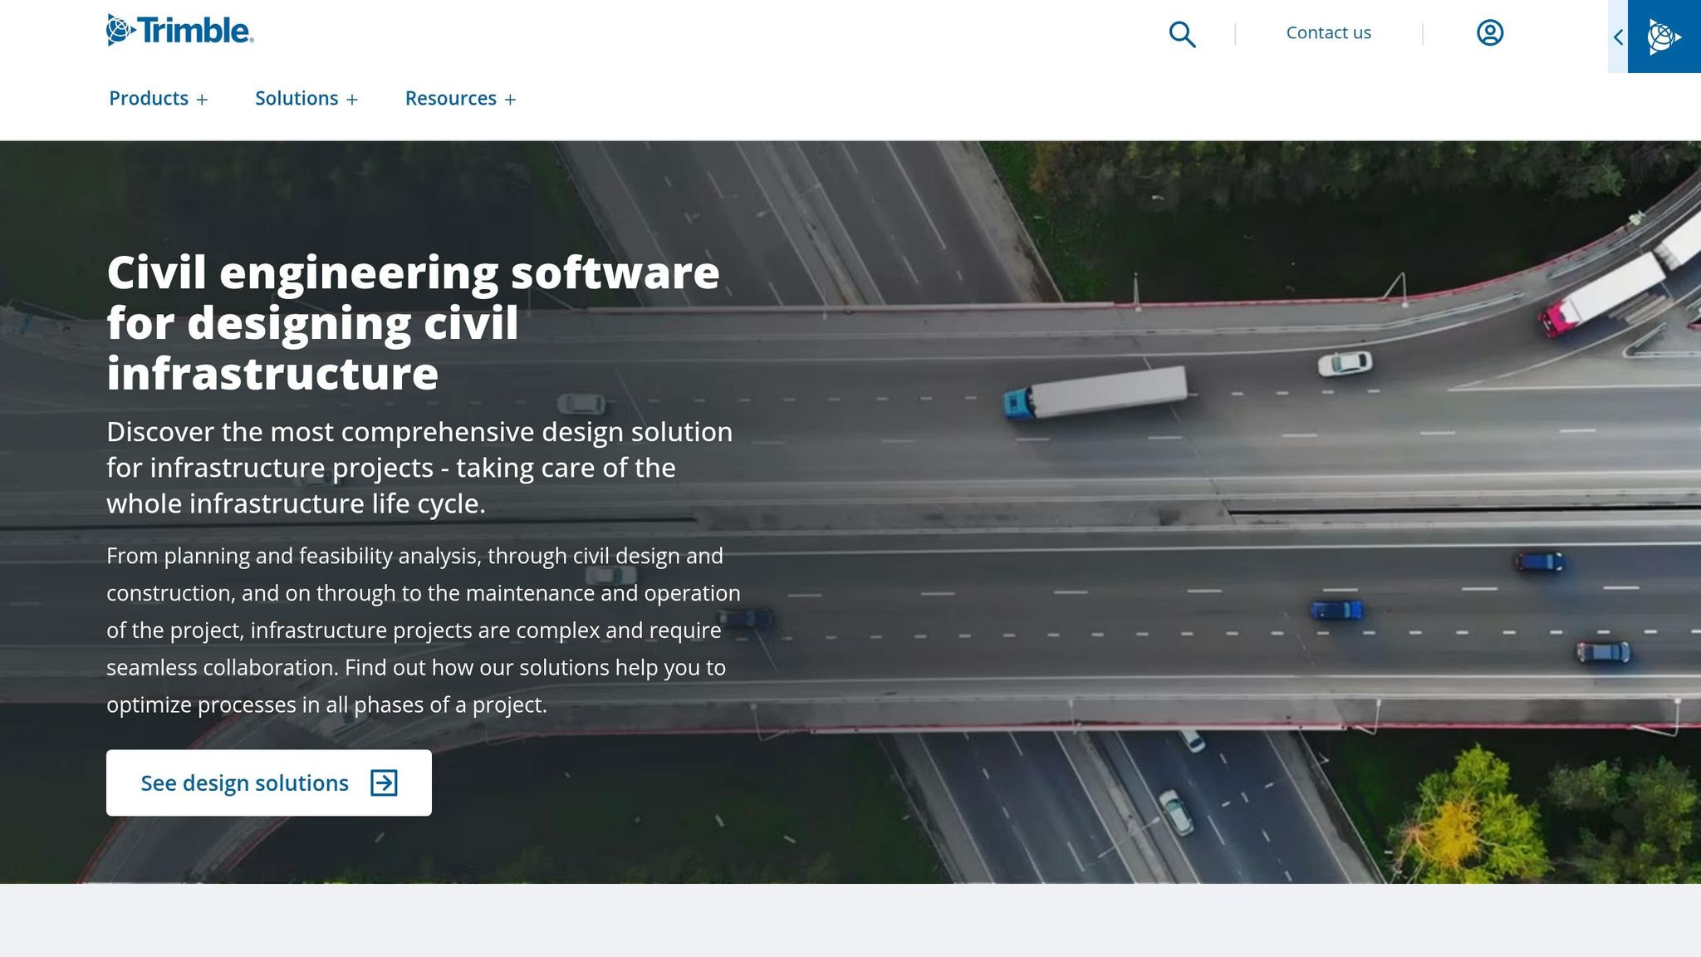Open the user account profile icon
The height and width of the screenshot is (957, 1701).
(1489, 33)
